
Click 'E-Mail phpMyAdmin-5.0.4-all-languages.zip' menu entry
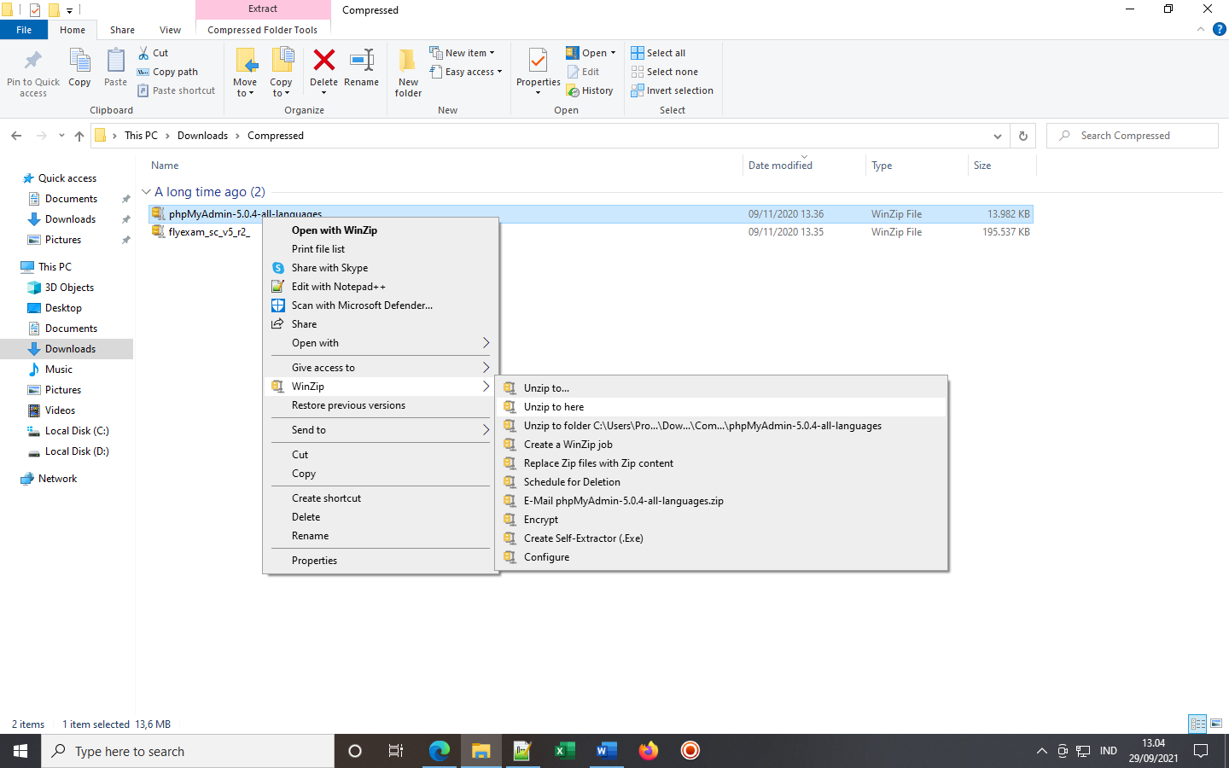pyautogui.click(x=623, y=501)
